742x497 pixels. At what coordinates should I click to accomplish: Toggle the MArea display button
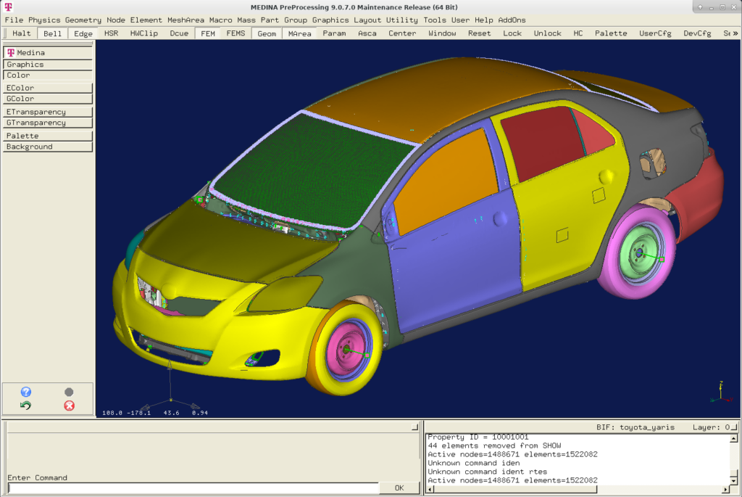click(299, 33)
